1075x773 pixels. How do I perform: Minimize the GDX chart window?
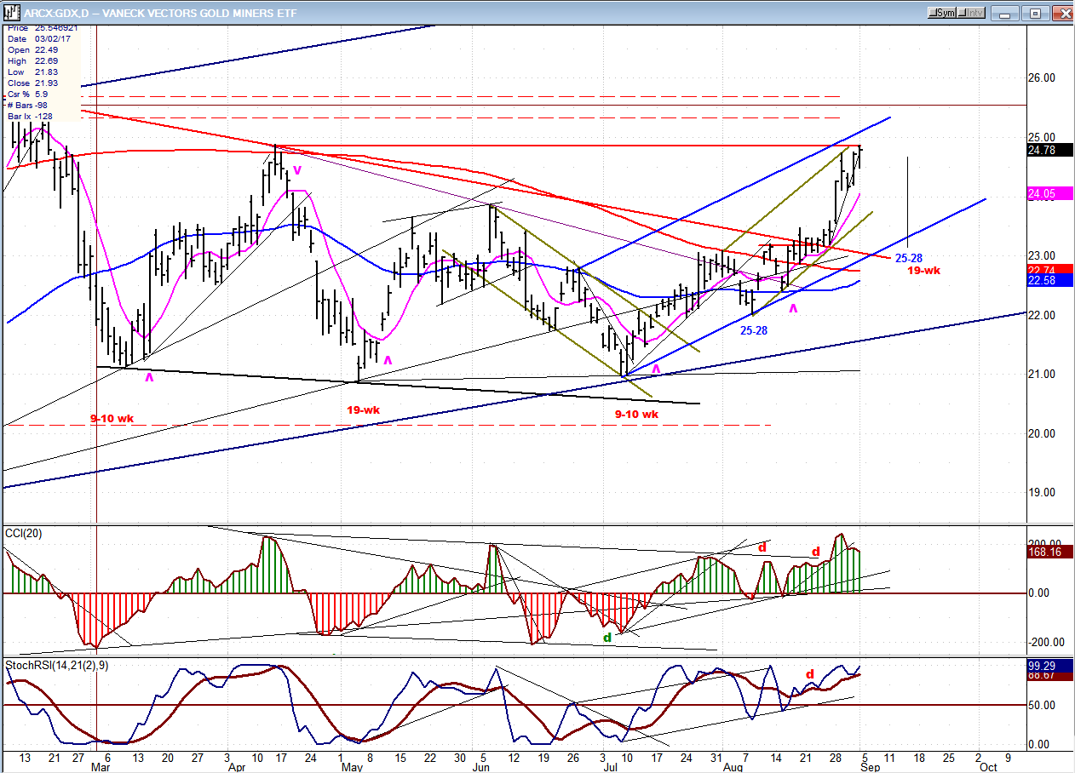click(1008, 13)
